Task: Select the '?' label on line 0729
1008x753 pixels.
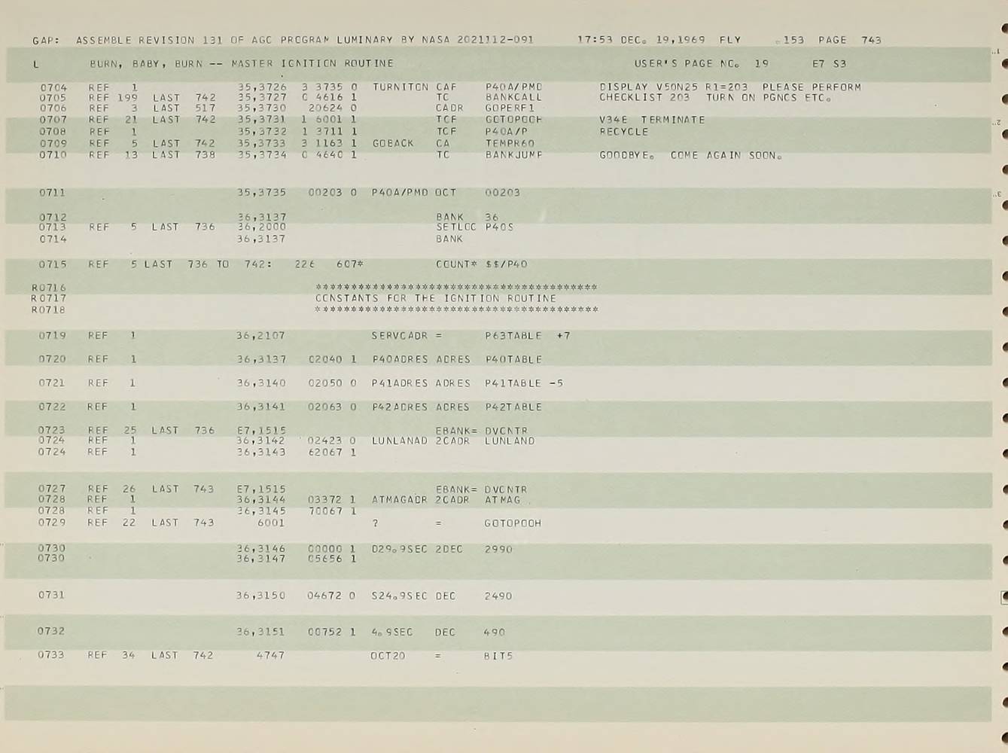Action: 375,523
